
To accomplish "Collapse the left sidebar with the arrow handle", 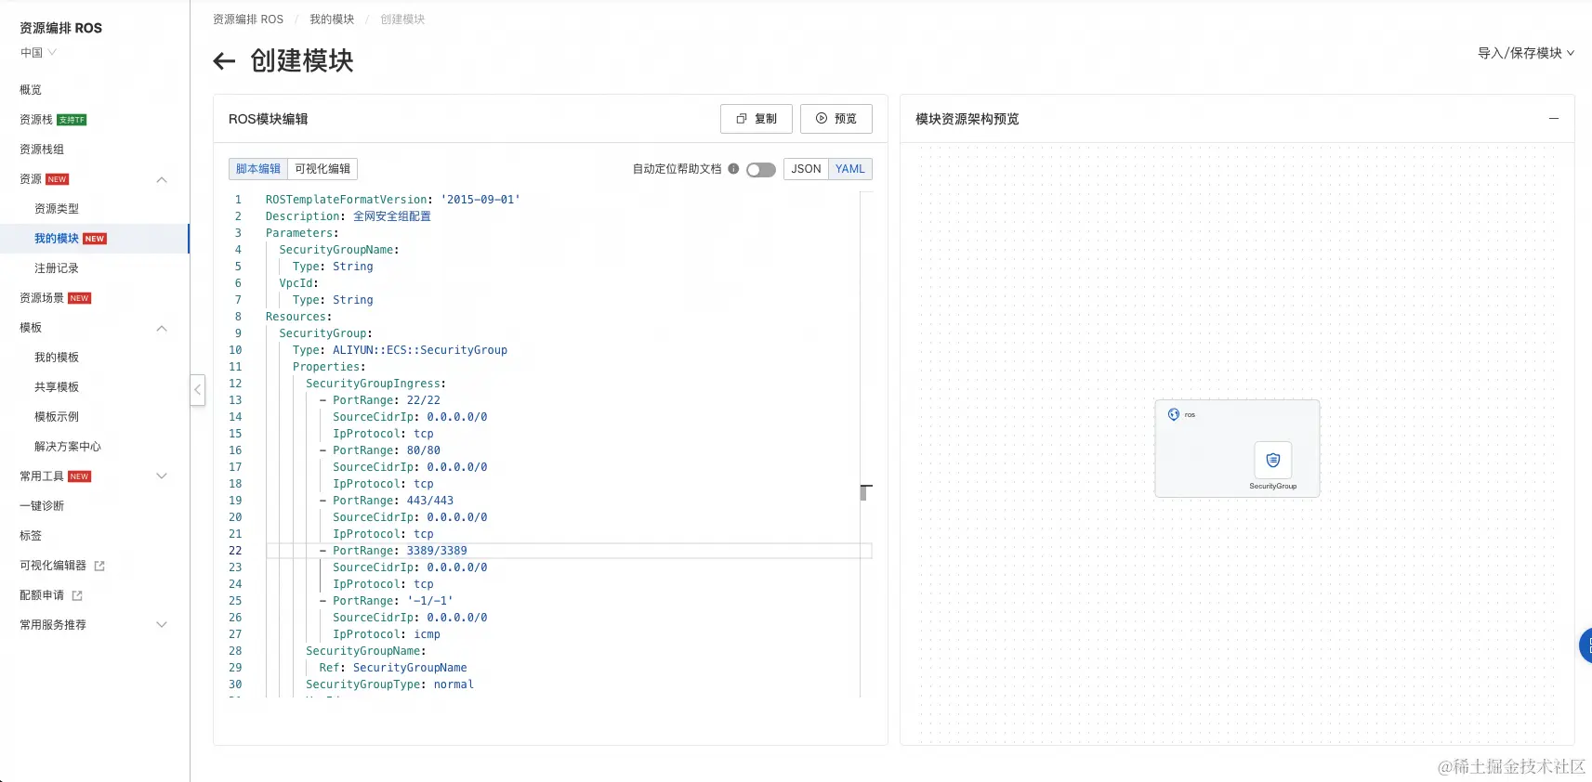I will click(197, 390).
